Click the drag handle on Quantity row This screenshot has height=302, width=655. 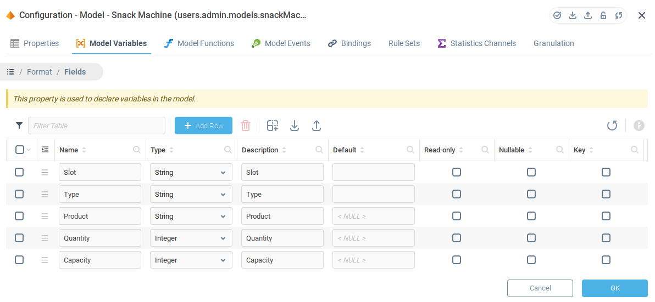pyautogui.click(x=45, y=238)
